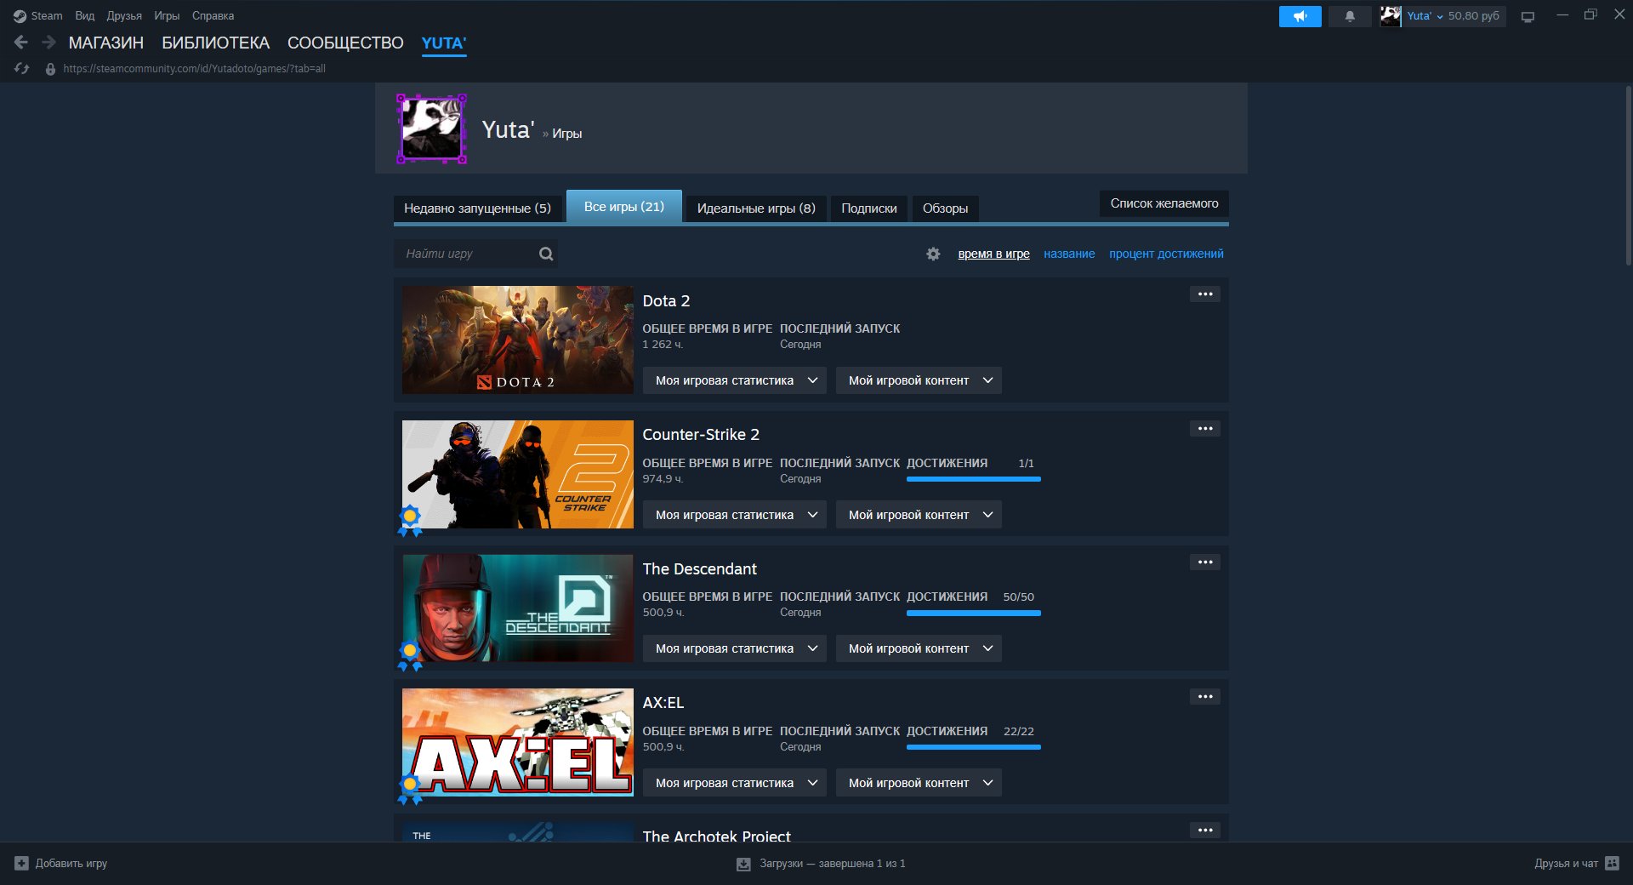Image resolution: width=1633 pixels, height=885 pixels.
Task: Click Counter-Strike 2 achievements progress bar
Action: (x=974, y=479)
